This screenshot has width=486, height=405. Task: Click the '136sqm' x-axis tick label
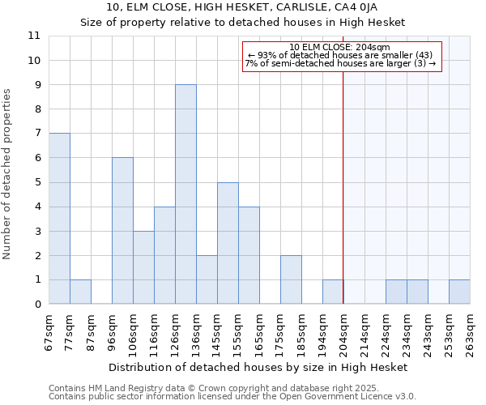[197, 331]
